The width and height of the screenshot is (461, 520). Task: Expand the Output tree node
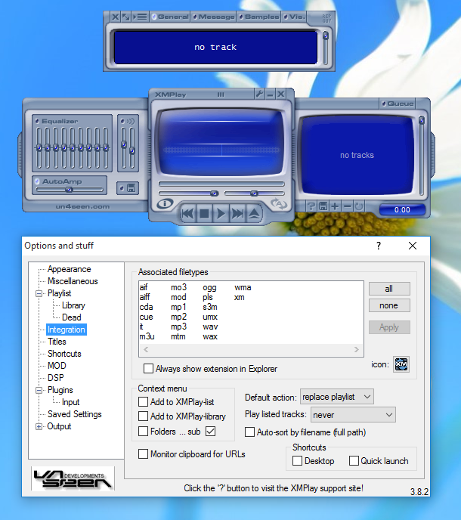[39, 426]
